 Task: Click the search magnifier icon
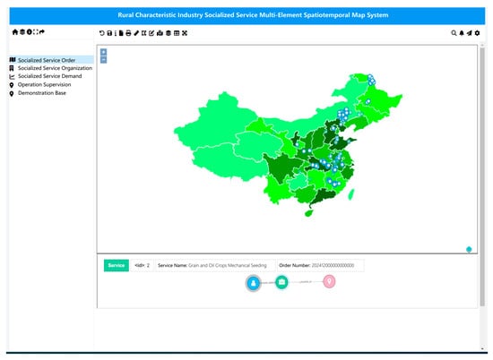click(454, 33)
